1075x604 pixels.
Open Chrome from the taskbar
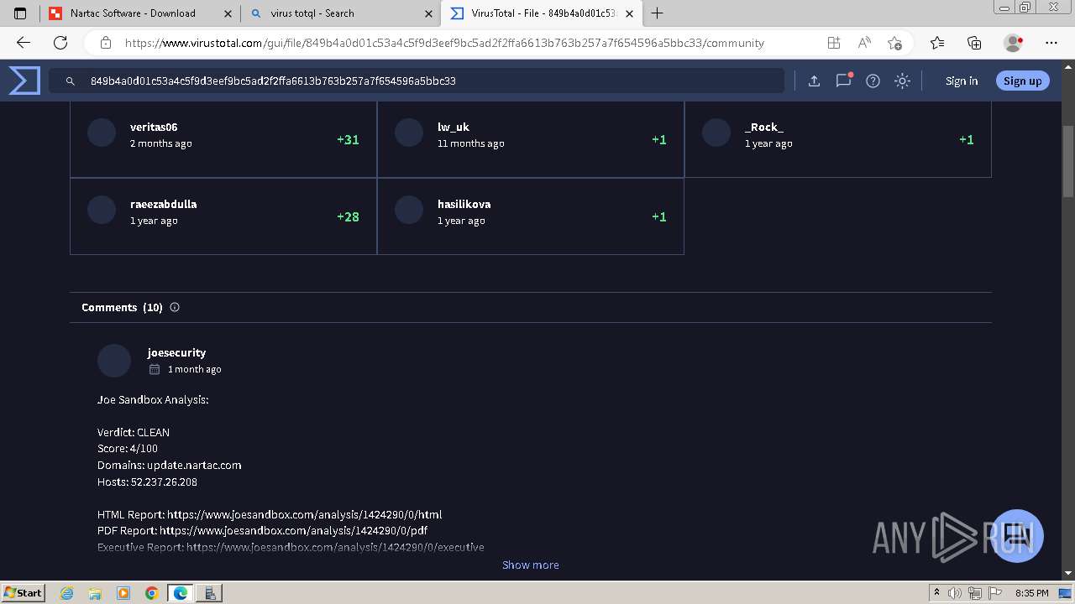tap(151, 593)
